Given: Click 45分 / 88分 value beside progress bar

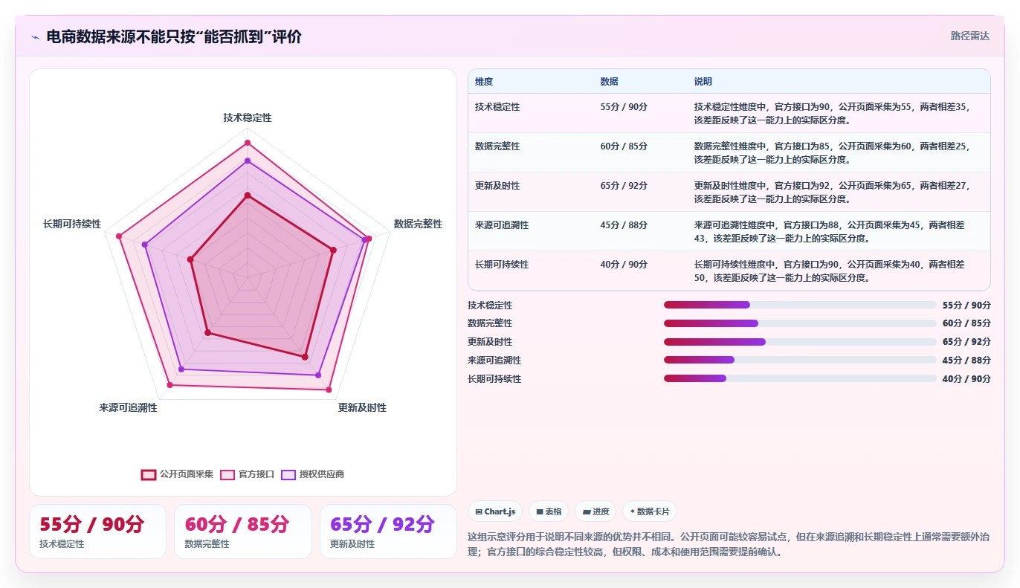Looking at the screenshot, I should click(966, 361).
